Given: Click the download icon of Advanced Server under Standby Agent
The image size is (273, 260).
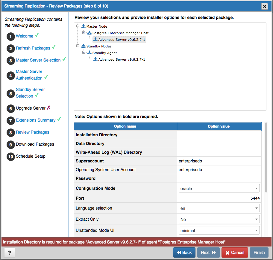Looking at the screenshot, I should tap(95, 59).
